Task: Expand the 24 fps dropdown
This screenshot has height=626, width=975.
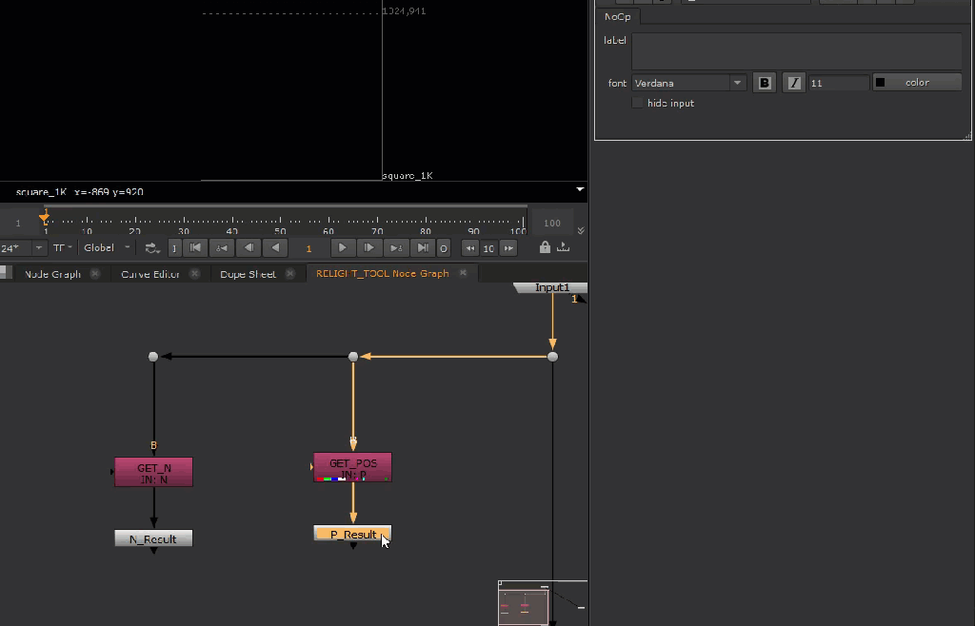Action: (39, 248)
